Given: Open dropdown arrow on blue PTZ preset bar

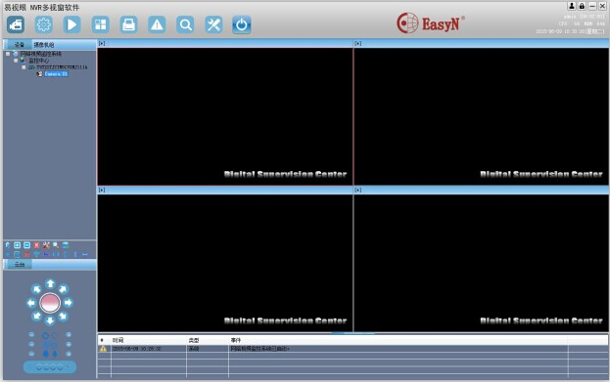Looking at the screenshot, I should coord(70,366).
